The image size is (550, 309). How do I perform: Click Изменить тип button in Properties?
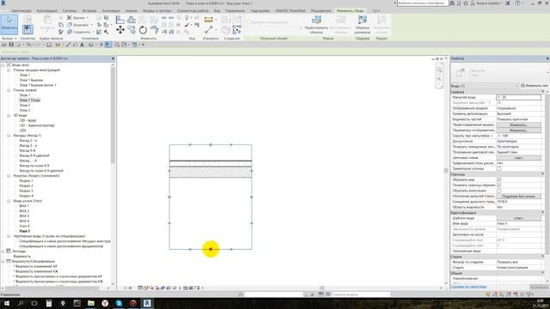pyautogui.click(x=535, y=86)
